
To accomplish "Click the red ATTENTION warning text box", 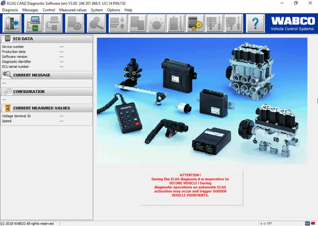I will [192, 188].
